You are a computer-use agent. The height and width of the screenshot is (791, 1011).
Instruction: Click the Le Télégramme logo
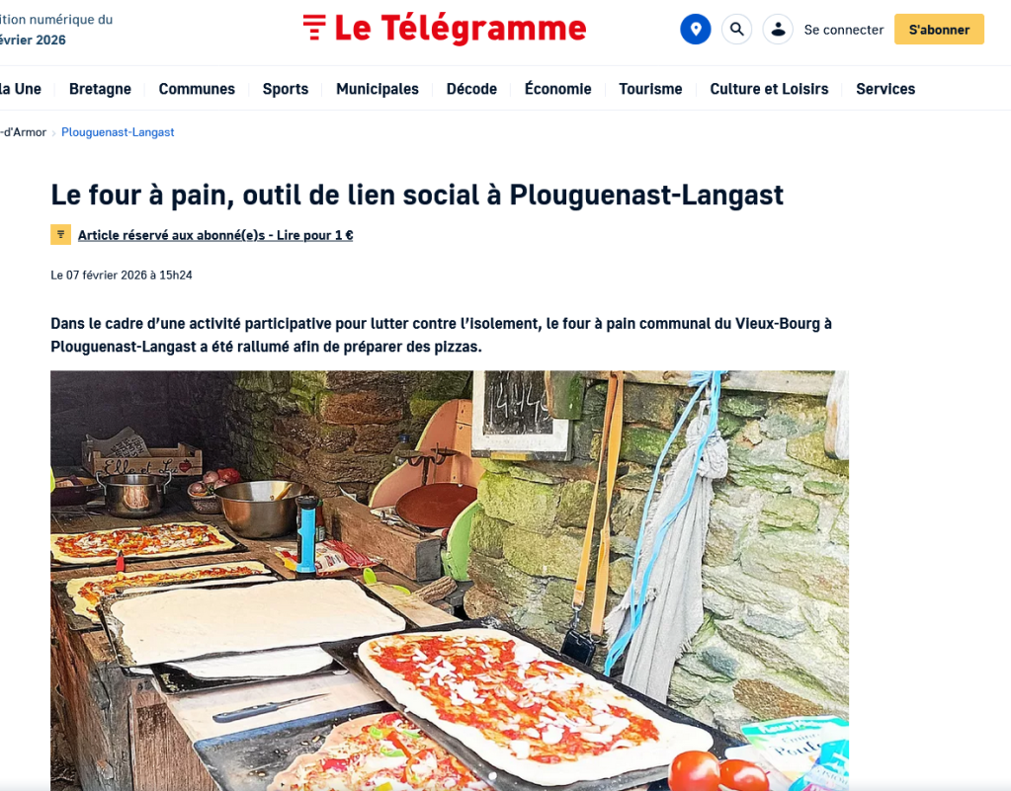coord(445,29)
